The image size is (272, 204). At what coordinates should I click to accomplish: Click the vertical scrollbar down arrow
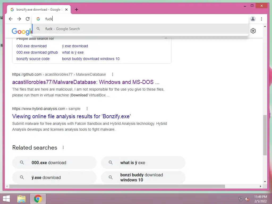coord(265,182)
